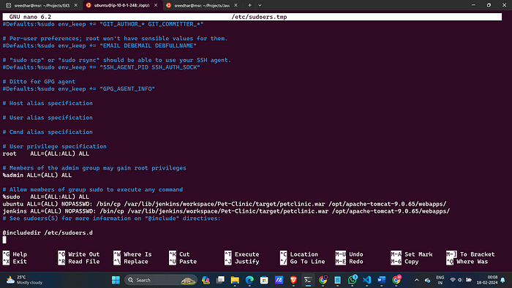Show hidden system tray icons

pos(417,280)
